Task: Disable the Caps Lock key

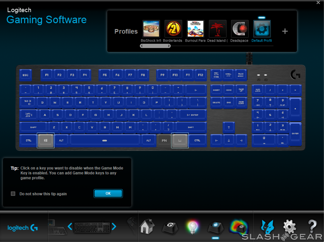Action: [x=28, y=115]
